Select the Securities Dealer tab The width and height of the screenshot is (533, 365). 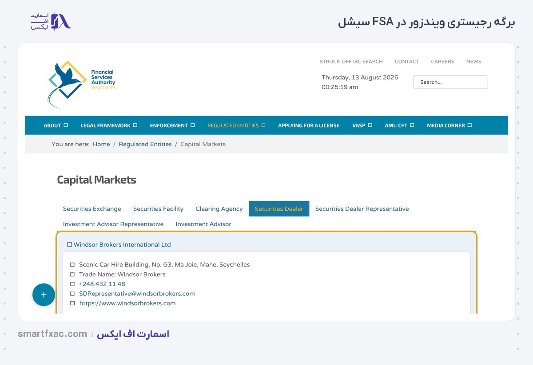coord(279,209)
